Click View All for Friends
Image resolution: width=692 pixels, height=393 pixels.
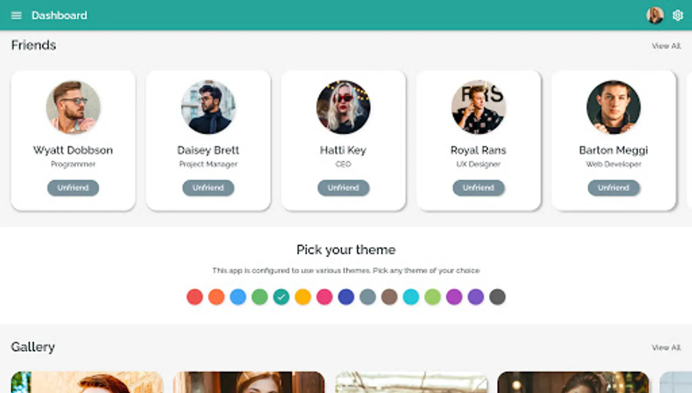(666, 46)
